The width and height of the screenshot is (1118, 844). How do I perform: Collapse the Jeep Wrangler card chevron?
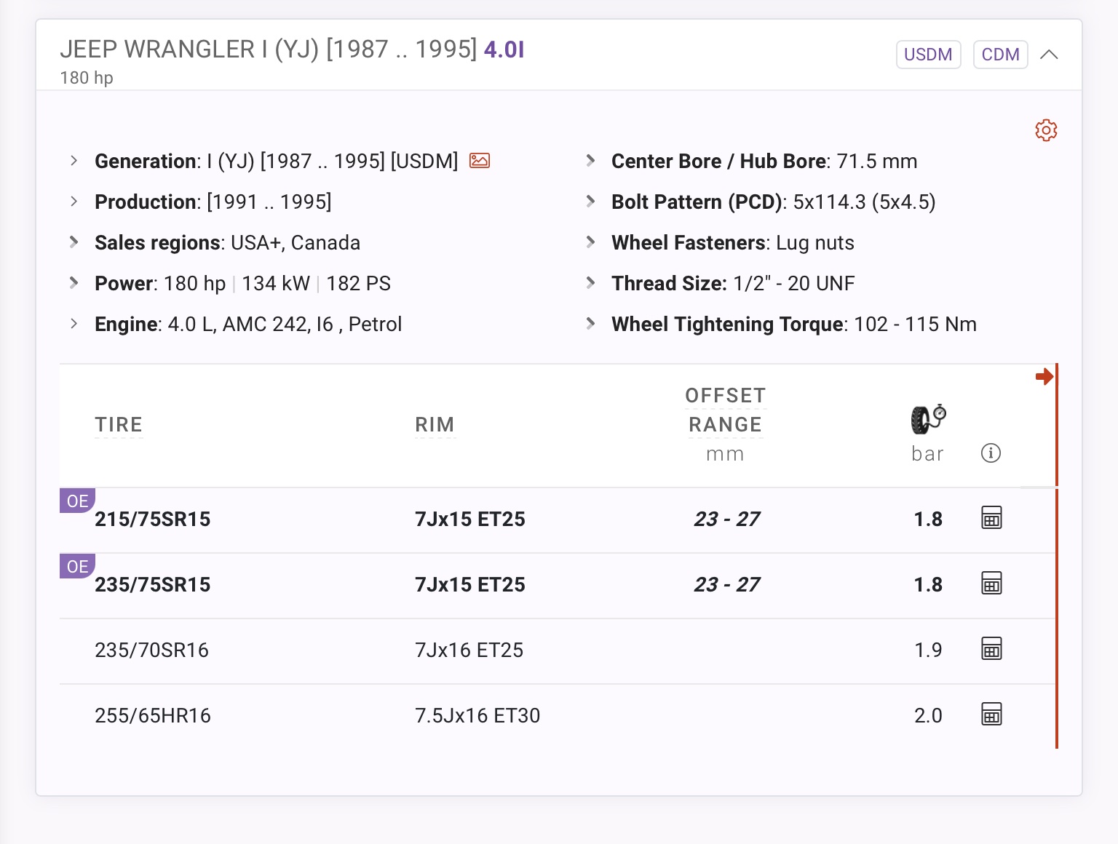pos(1049,55)
